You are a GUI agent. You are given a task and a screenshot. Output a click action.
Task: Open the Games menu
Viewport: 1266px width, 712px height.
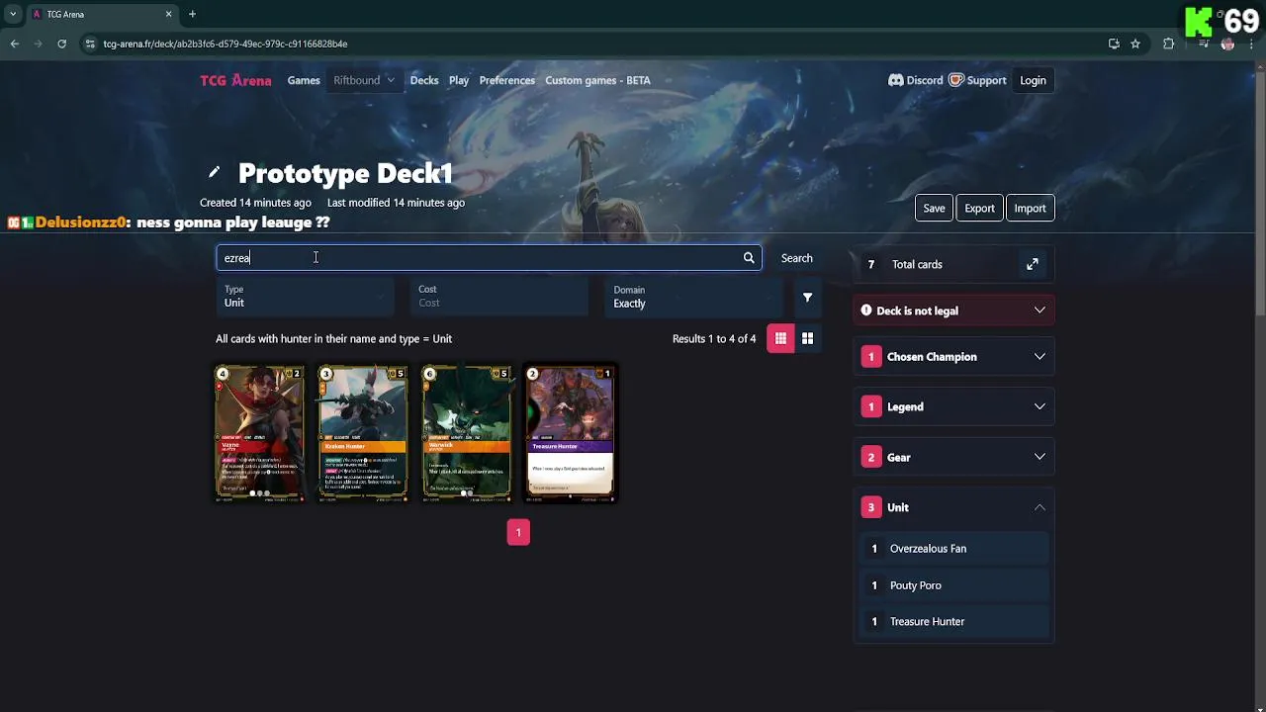pyautogui.click(x=304, y=80)
